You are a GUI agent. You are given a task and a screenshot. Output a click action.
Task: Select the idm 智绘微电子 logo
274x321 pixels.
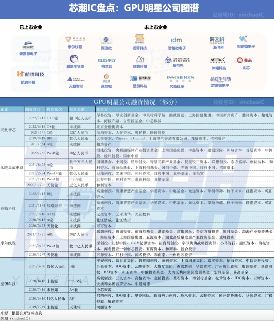[x=176, y=41]
